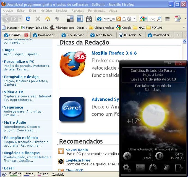This screenshot has width=188, height=177.
Task: Click the FileHippo.com bookmark
Action: (x=69, y=28)
